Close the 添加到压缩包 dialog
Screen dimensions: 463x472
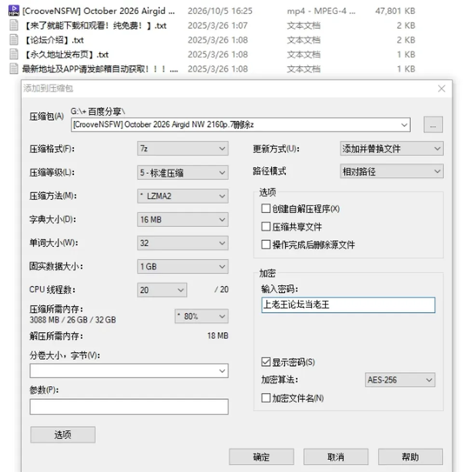[441, 88]
